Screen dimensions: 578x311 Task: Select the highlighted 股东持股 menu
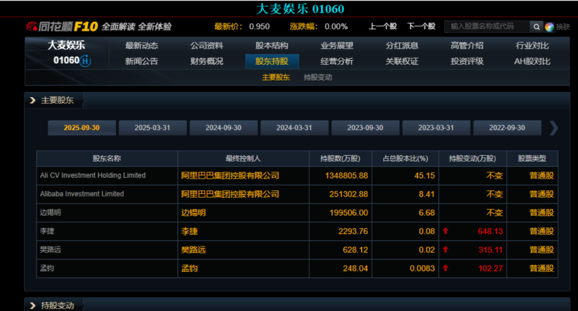coord(272,61)
